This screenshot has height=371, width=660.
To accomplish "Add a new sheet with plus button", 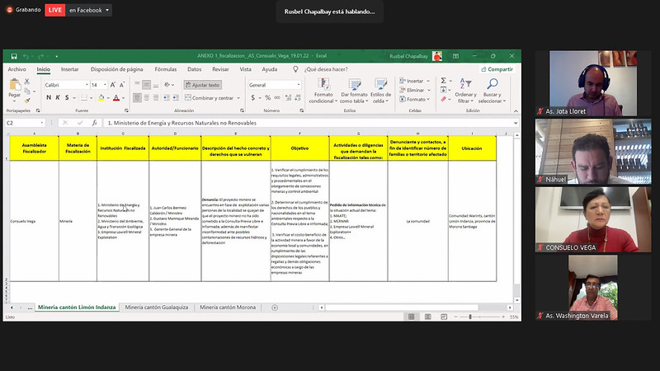I will 275,308.
